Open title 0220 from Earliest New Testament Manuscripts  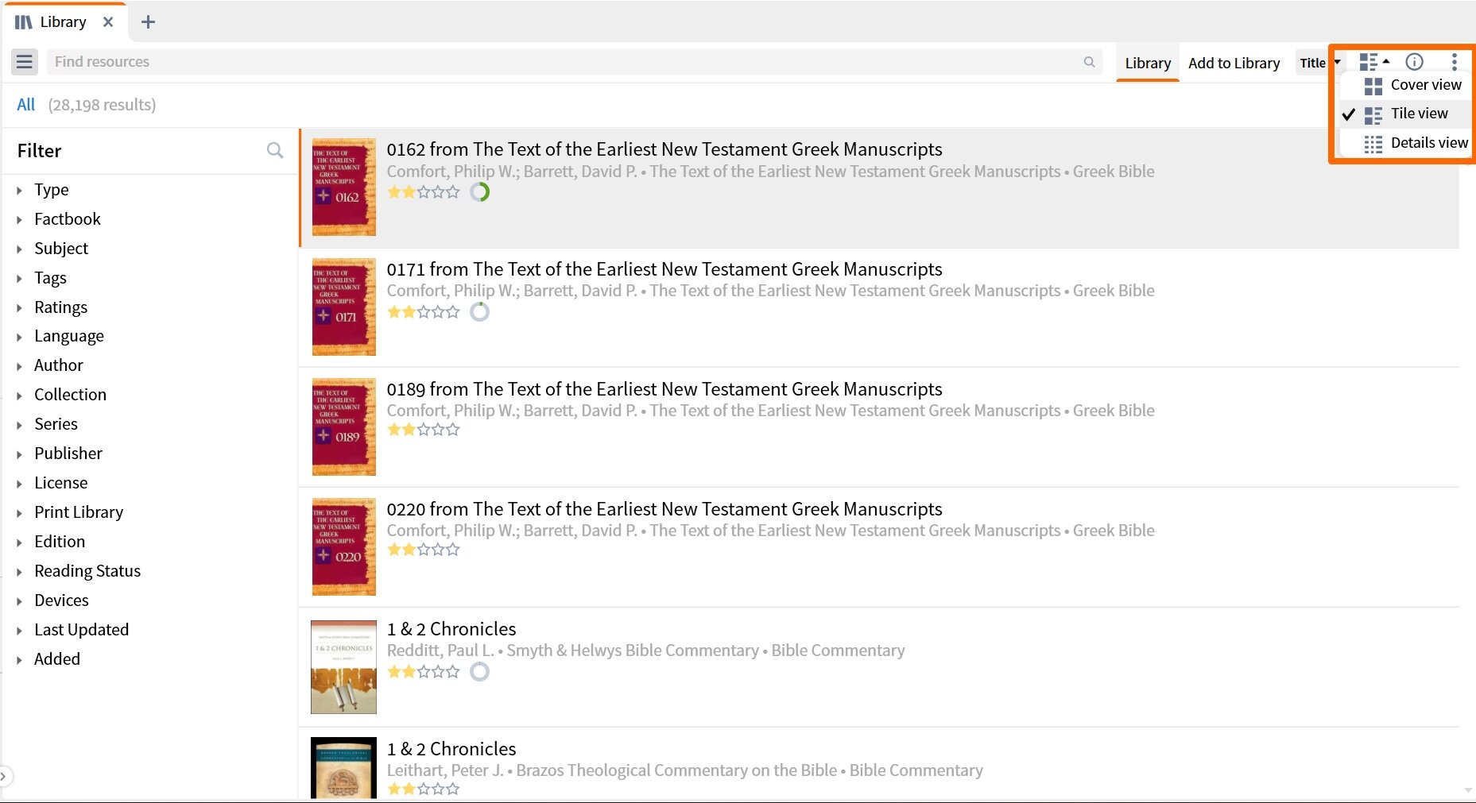pos(664,509)
